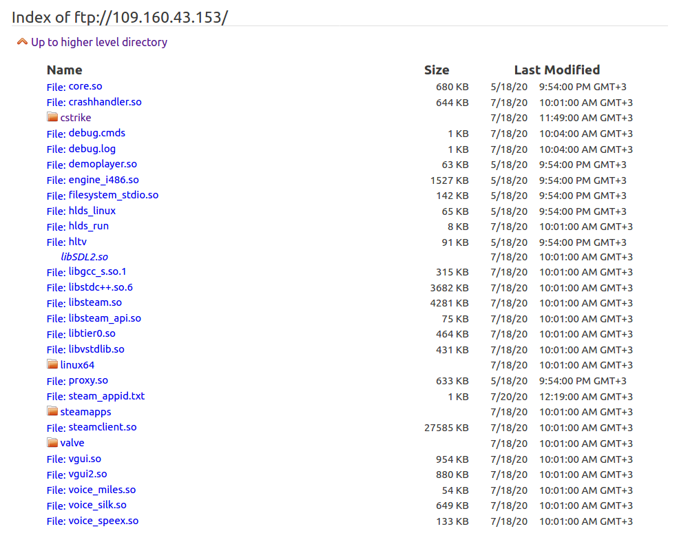Image resolution: width=679 pixels, height=551 pixels.
Task: Click the valve folder icon
Action: click(x=52, y=442)
